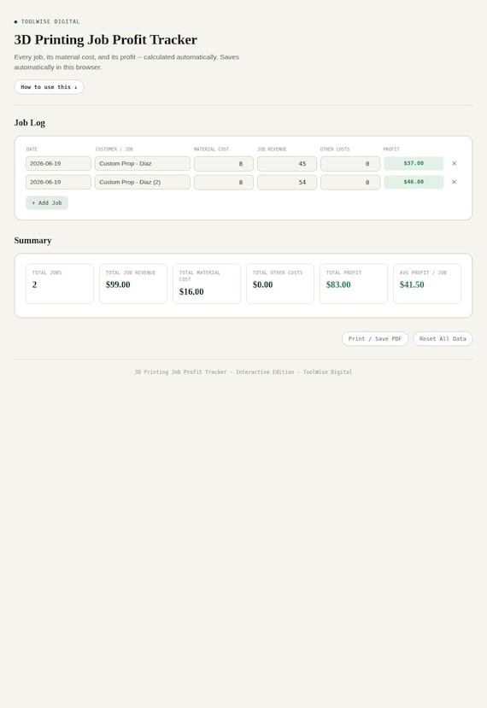
Task: Edit customer name field Custom Prop - Diaz
Action: [x=143, y=163]
